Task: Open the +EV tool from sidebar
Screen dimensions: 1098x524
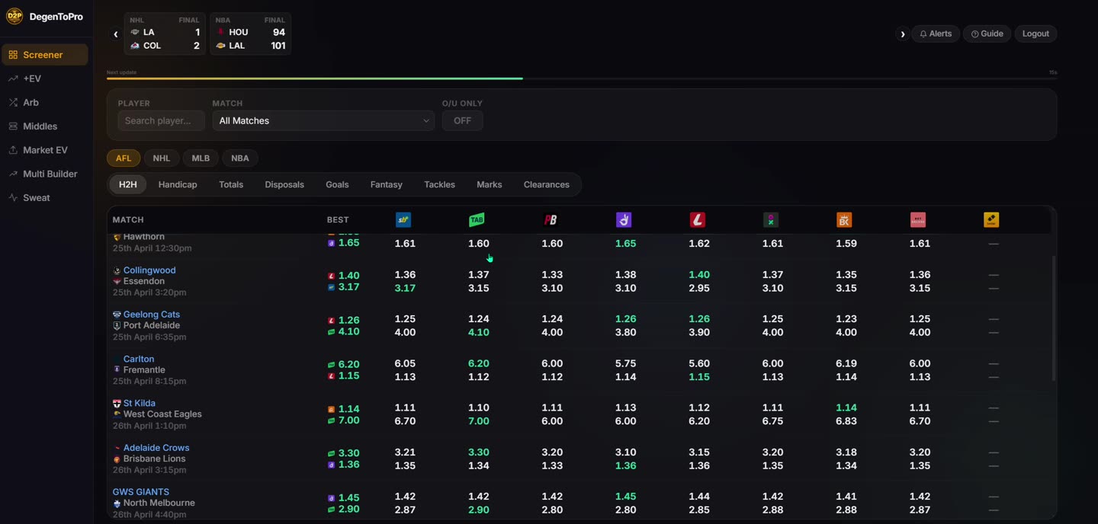Action: tap(31, 78)
